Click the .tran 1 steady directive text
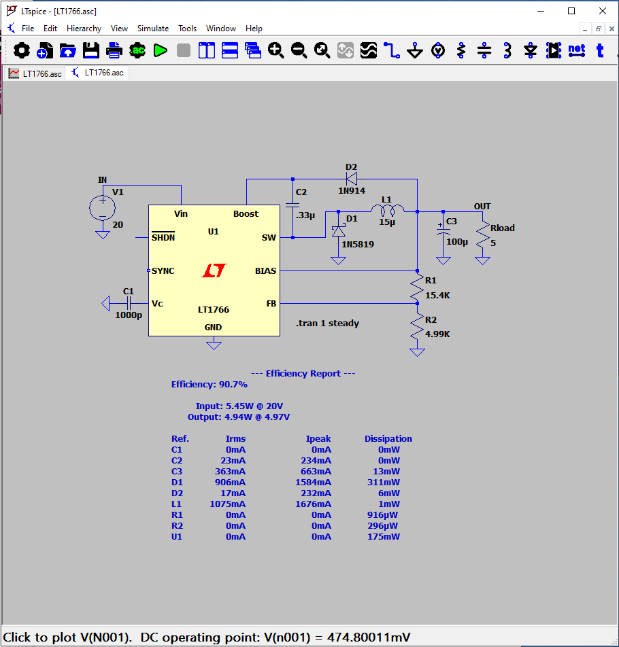Viewport: 619px width, 647px height. 327,323
